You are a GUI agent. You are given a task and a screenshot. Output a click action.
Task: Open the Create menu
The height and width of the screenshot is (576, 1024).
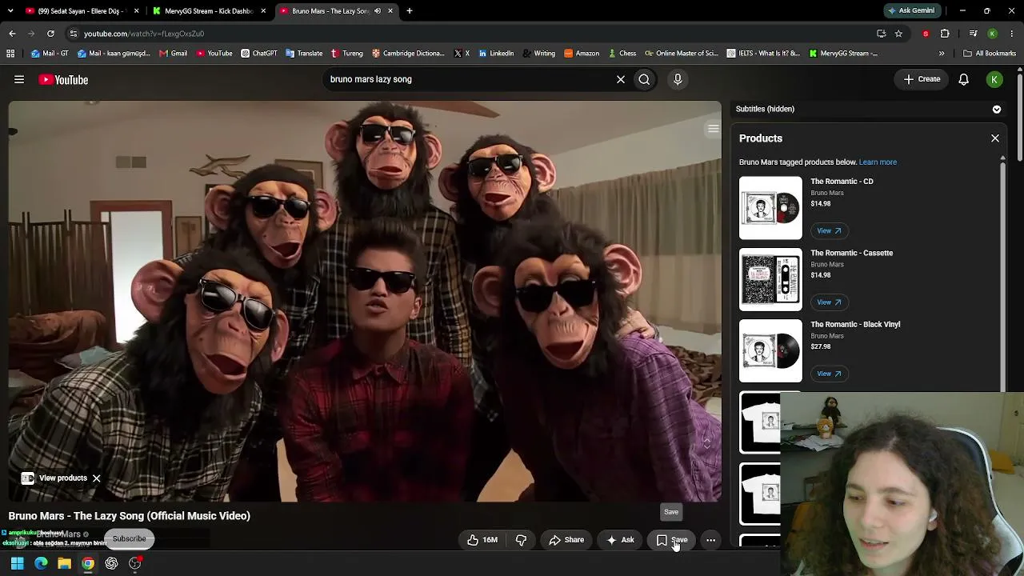[x=922, y=79]
